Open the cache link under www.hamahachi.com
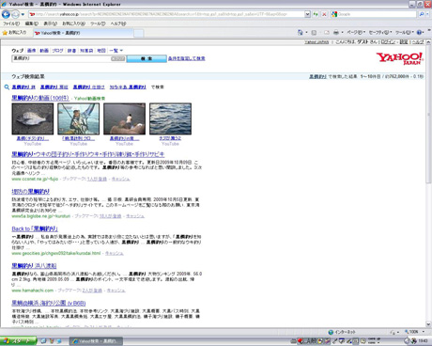432x346 pixels. (116, 291)
